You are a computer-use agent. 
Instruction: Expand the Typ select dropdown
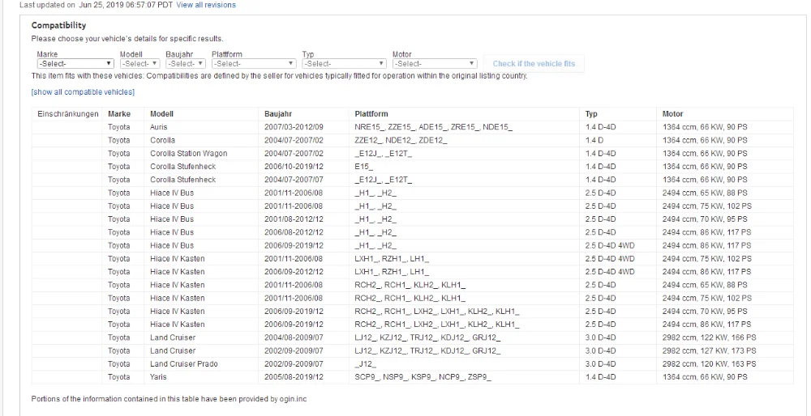[344, 63]
